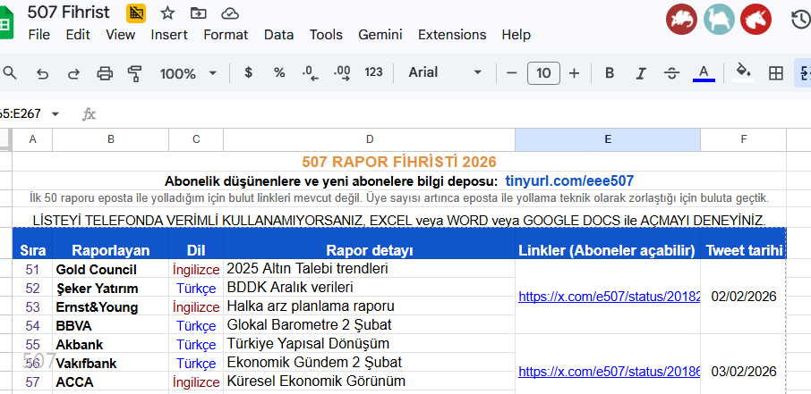This screenshot has height=394, width=811.
Task: Open the x.com link dated 02/02/2026
Action: point(610,297)
